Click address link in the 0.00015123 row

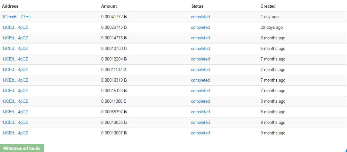point(15,91)
